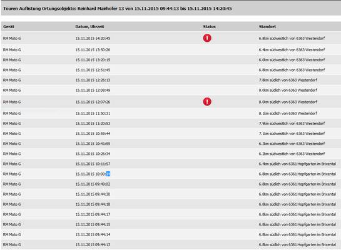
Task: Sort by the Datum, Uhrzeit column header
Action: click(x=89, y=26)
